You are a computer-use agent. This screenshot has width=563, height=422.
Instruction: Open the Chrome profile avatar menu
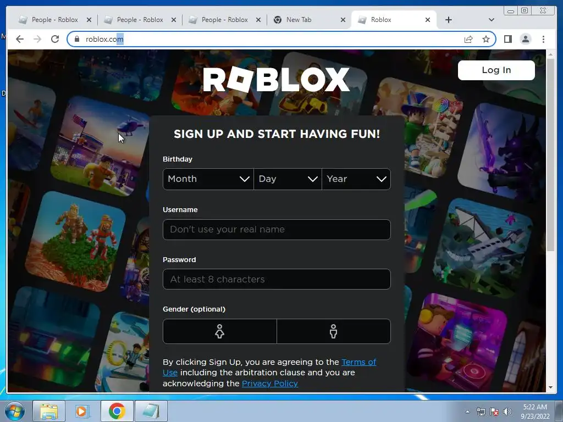point(525,39)
